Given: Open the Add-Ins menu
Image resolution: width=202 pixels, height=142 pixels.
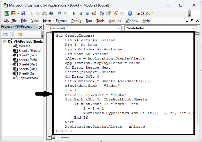Looking at the screenshot, I should 115,21.
